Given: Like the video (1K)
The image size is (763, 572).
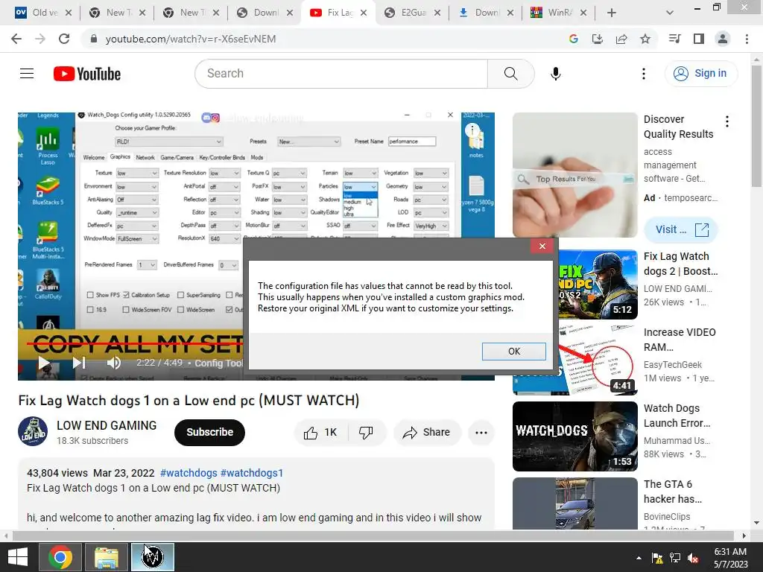Looking at the screenshot, I should point(320,433).
